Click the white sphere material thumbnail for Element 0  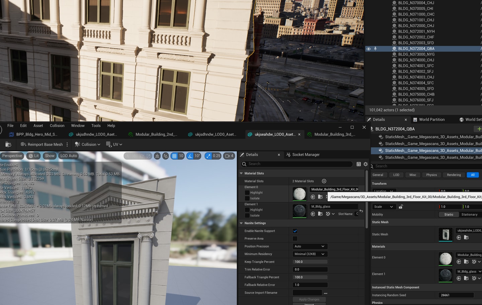[300, 194]
